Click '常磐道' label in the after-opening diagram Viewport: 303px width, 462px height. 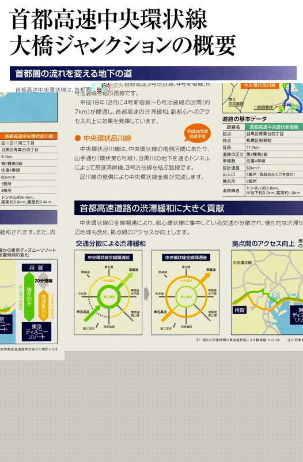211,270
